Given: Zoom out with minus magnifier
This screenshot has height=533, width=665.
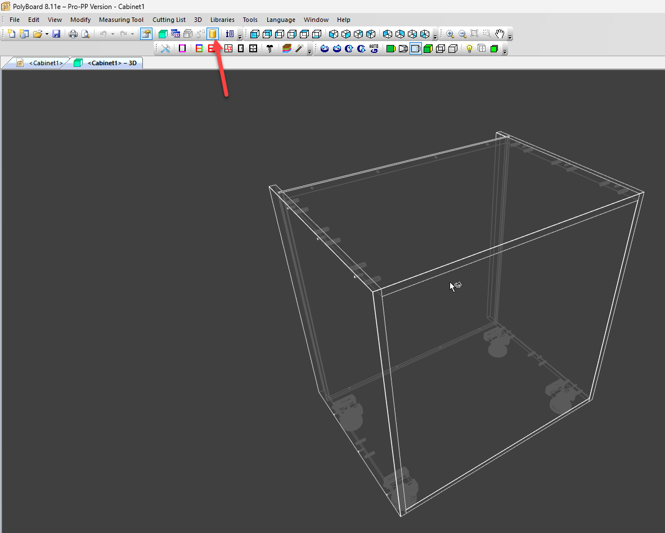Looking at the screenshot, I should pos(462,34).
